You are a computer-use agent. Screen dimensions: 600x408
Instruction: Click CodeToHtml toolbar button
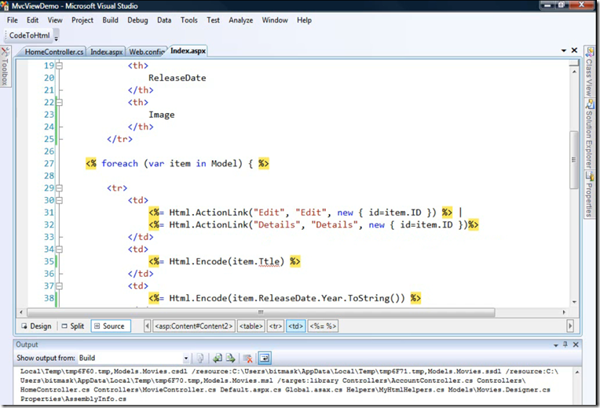click(30, 35)
